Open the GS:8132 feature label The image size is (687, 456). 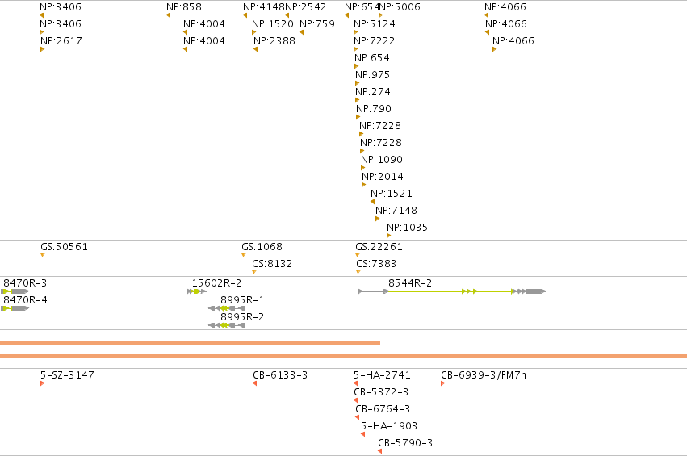tap(272, 264)
